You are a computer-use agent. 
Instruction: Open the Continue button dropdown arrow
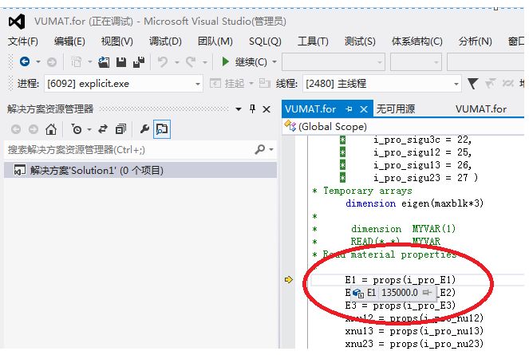point(274,61)
